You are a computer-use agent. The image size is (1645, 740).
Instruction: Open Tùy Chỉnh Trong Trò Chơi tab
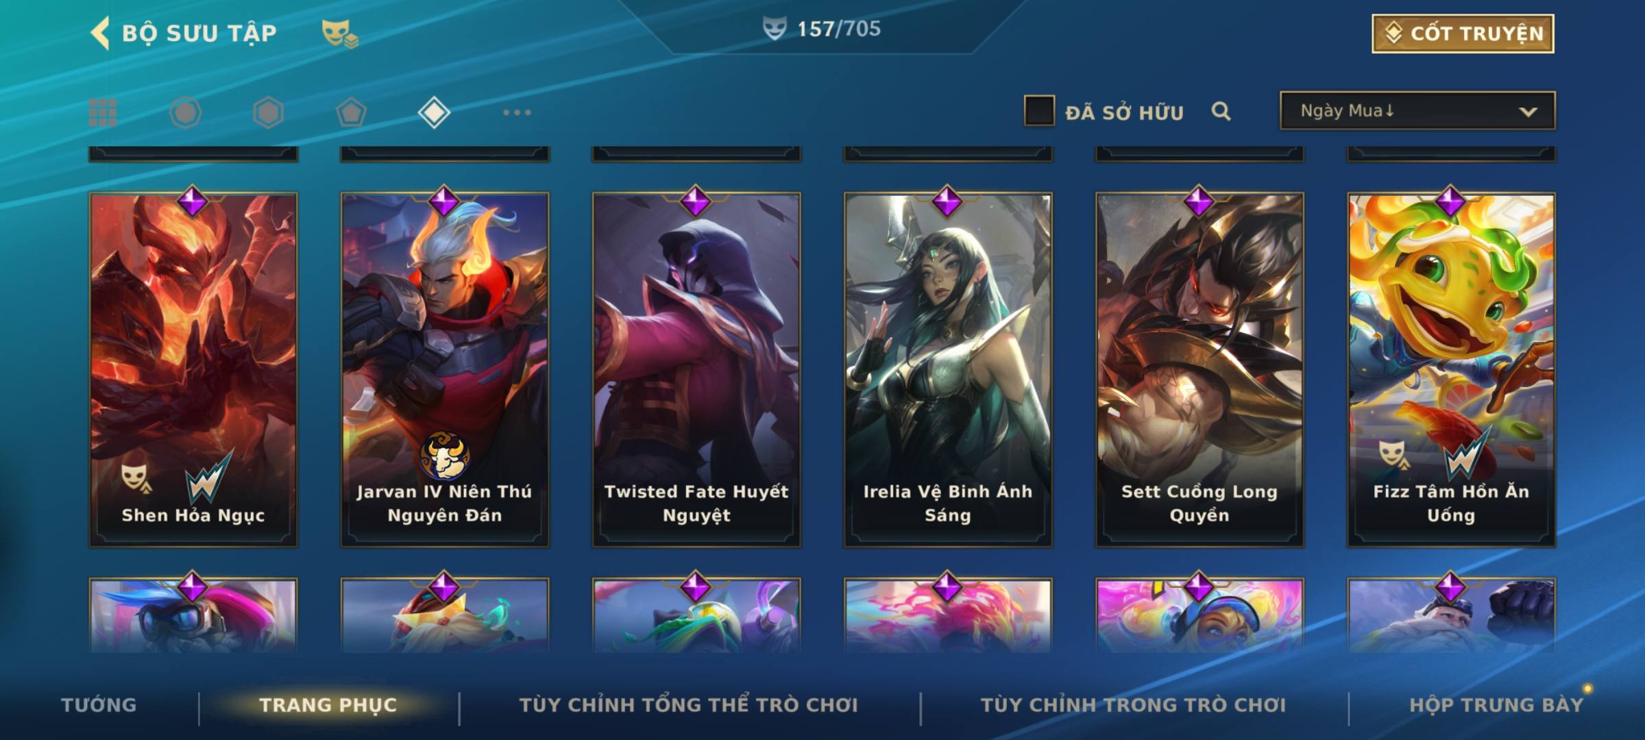[1133, 704]
